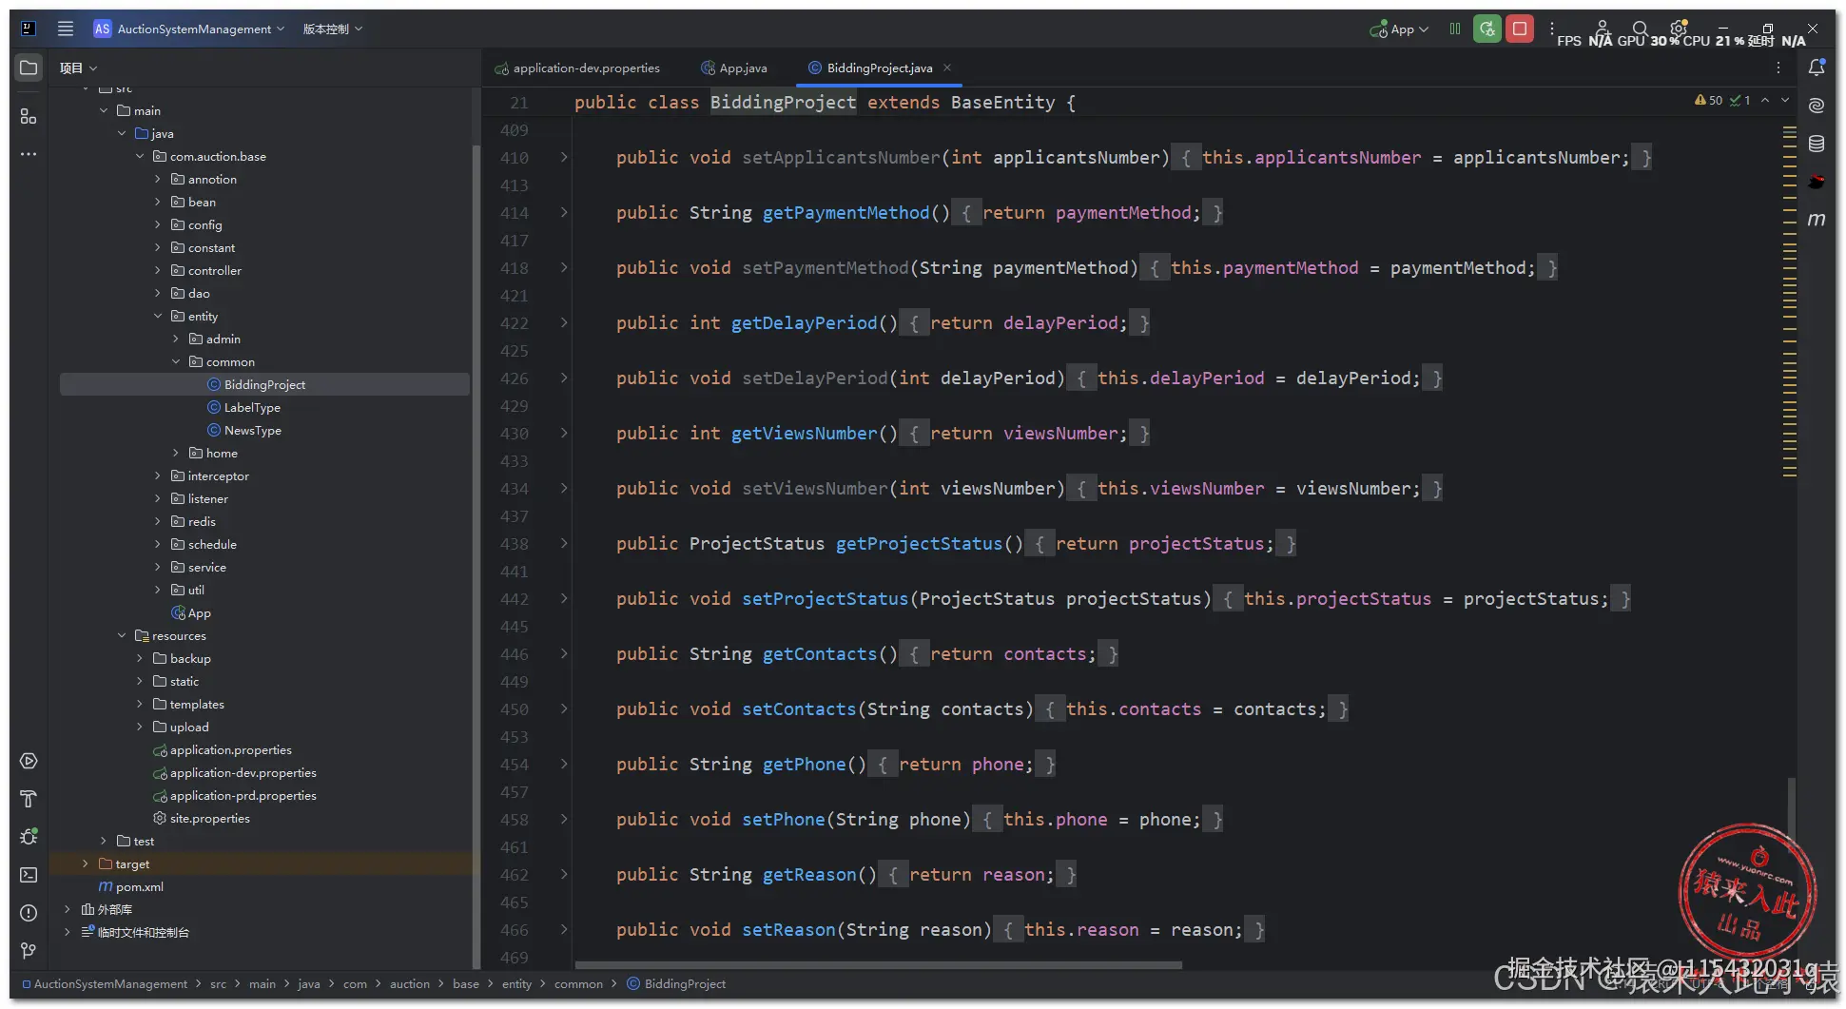Image resolution: width=1846 pixels, height=1009 pixels.
Task: Rerun the App with the green button
Action: (x=1487, y=29)
